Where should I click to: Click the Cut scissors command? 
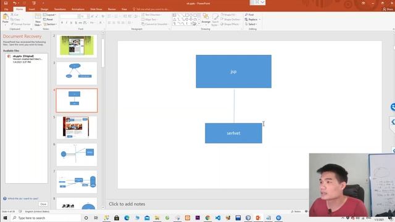[15, 15]
